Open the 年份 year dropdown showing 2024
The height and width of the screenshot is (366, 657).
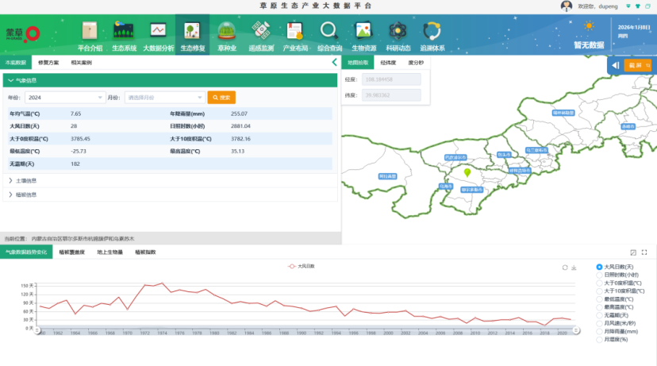pos(64,98)
